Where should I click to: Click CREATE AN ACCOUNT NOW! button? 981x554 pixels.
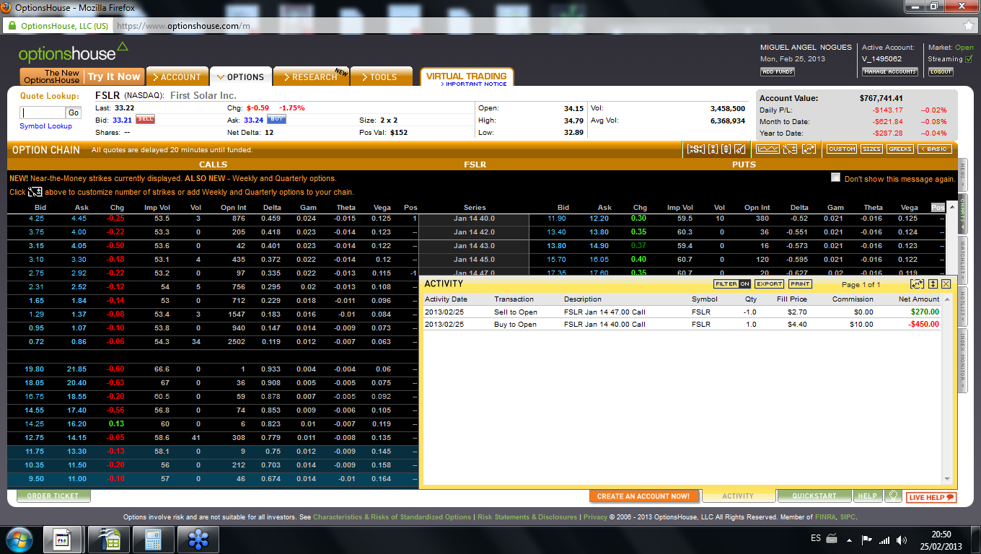pyautogui.click(x=643, y=496)
